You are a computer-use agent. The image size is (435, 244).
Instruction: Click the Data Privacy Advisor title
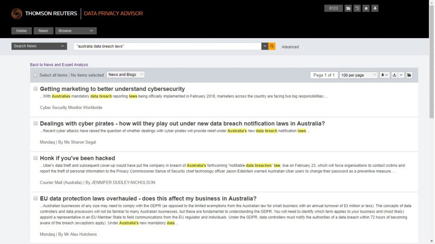coord(113,13)
